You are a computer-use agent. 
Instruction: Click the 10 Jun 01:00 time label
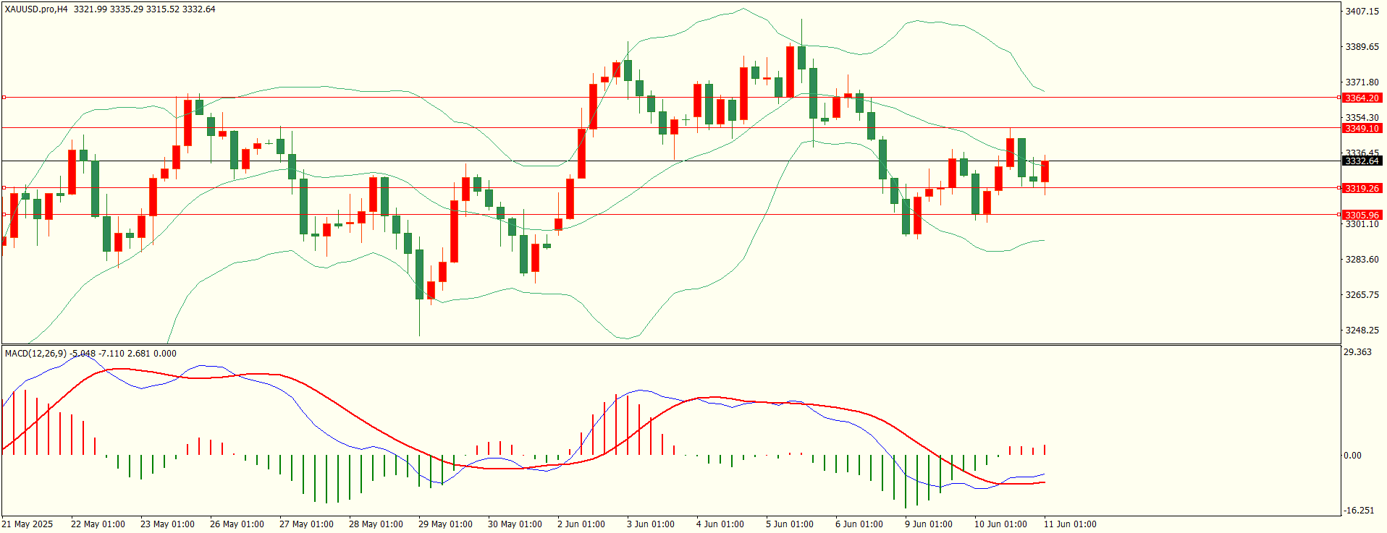click(x=1000, y=524)
